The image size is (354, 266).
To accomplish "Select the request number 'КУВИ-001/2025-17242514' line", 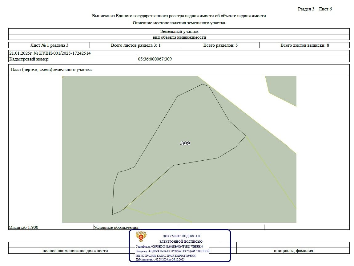I will (50, 53).
